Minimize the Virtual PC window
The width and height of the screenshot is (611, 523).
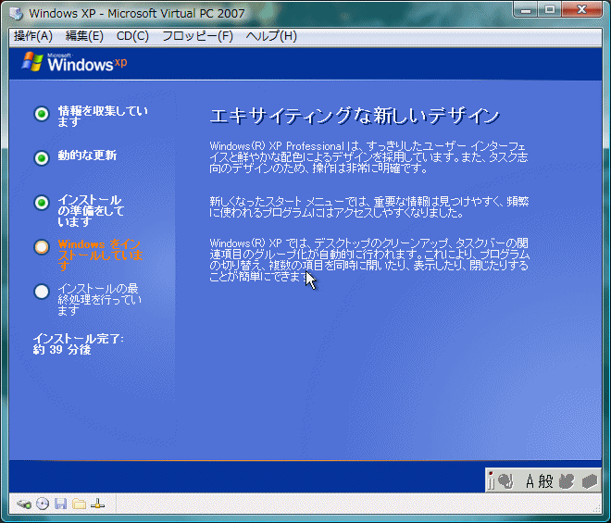tap(526, 10)
